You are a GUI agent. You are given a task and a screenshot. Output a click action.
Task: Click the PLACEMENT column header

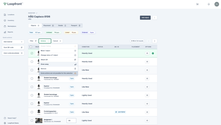[136, 47]
